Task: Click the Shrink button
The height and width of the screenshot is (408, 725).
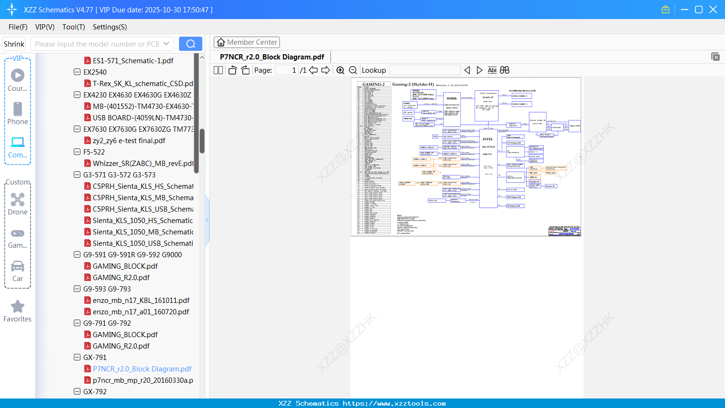Action: tap(14, 44)
